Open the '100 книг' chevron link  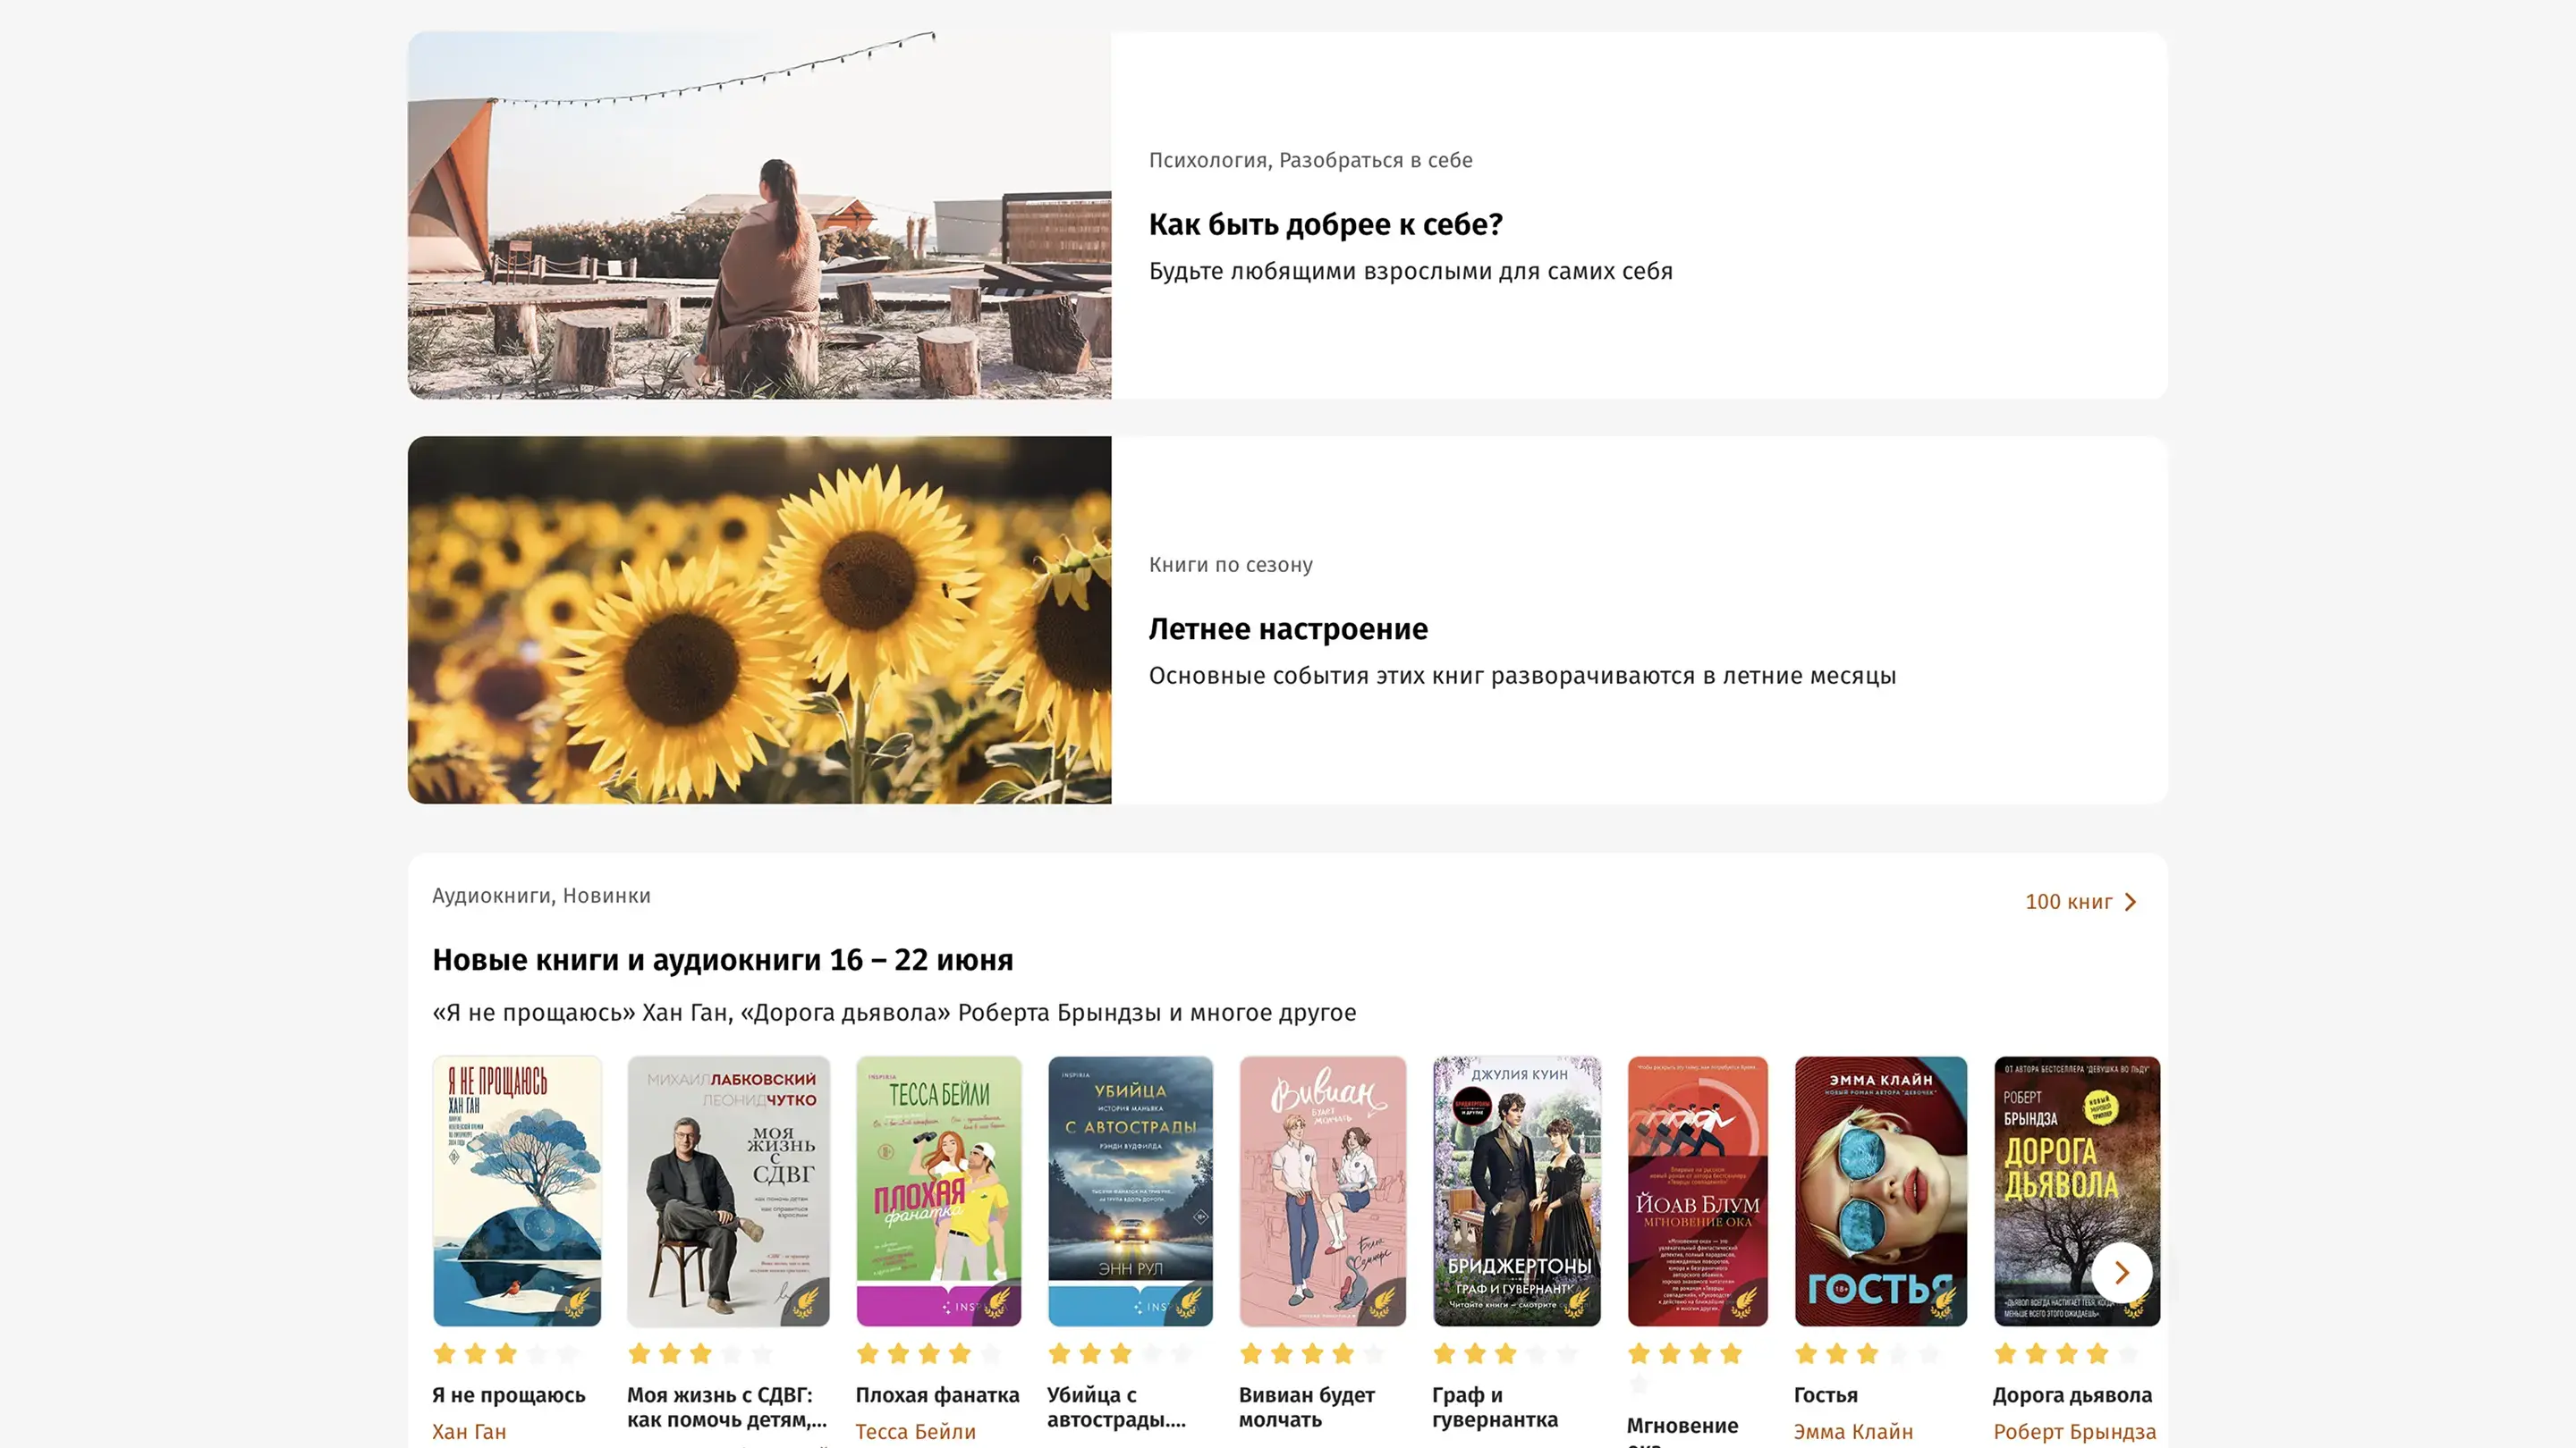(x=2080, y=901)
